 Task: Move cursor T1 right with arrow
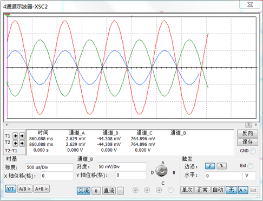tap(22, 136)
